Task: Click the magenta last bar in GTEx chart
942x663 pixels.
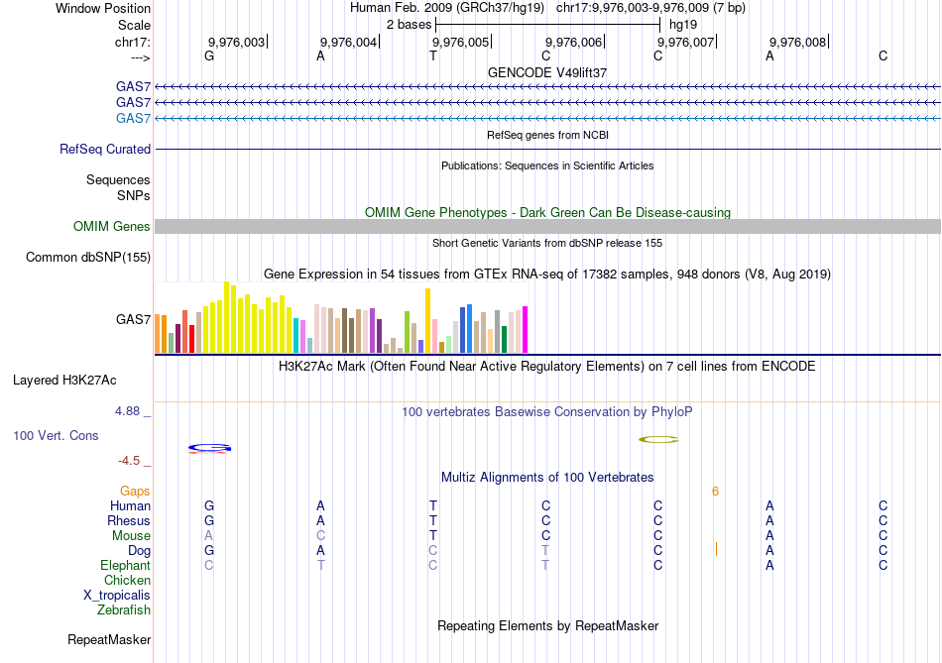Action: 526,330
